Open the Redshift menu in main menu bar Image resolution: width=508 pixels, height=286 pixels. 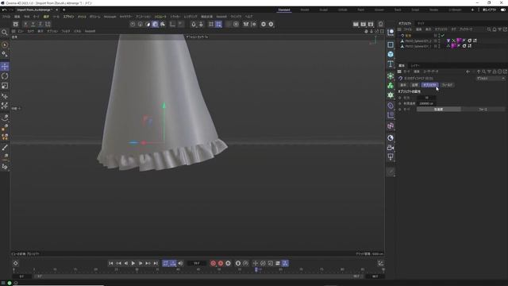click(221, 17)
